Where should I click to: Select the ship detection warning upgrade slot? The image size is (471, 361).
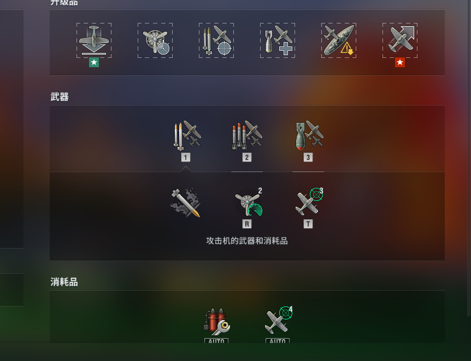339,40
